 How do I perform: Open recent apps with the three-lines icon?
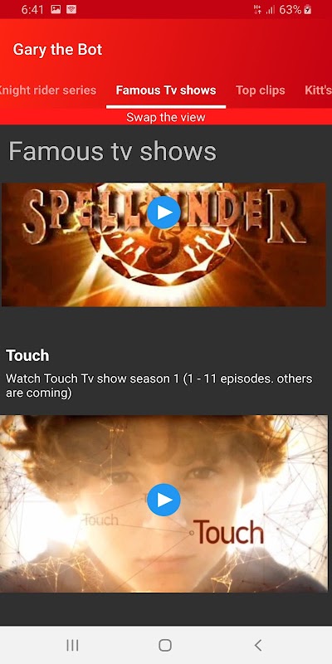72,645
